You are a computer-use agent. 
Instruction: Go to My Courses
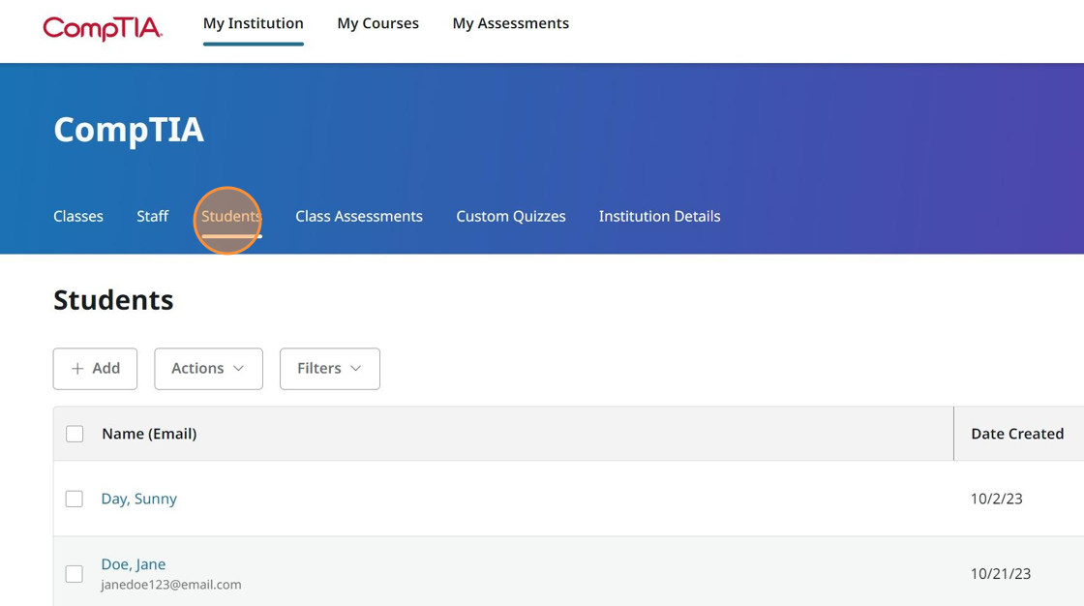[x=378, y=23]
